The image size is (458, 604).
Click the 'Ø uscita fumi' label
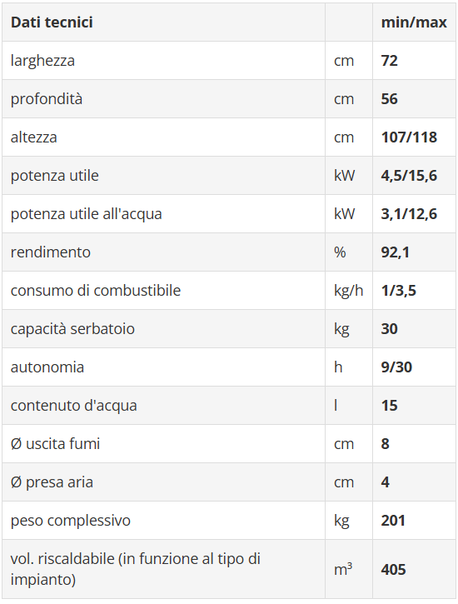click(x=56, y=444)
